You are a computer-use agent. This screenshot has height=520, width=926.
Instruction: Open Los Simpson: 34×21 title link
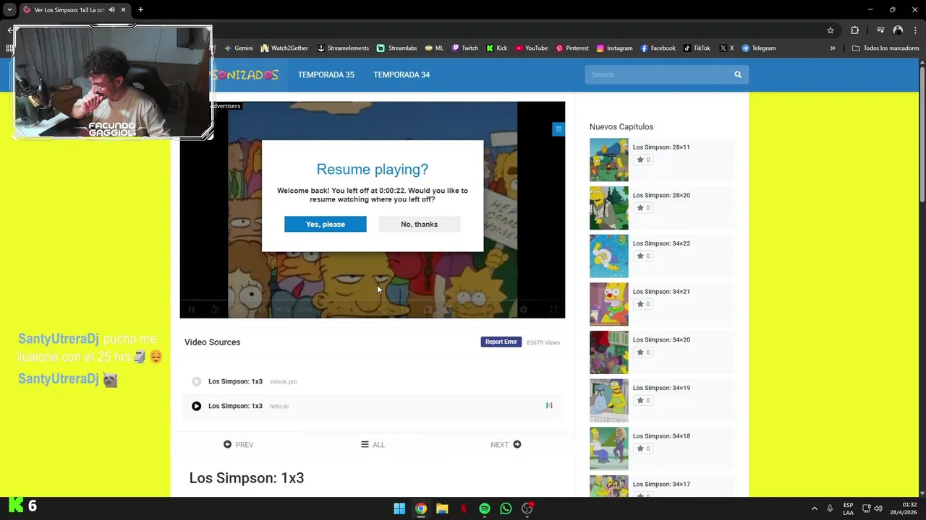click(661, 292)
